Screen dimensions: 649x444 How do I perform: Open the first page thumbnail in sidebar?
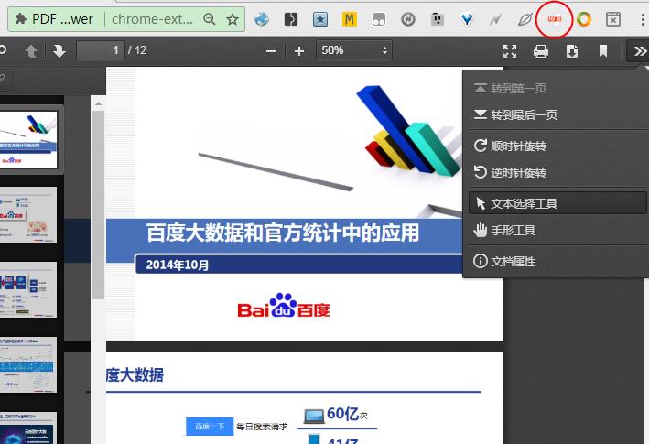pyautogui.click(x=28, y=139)
